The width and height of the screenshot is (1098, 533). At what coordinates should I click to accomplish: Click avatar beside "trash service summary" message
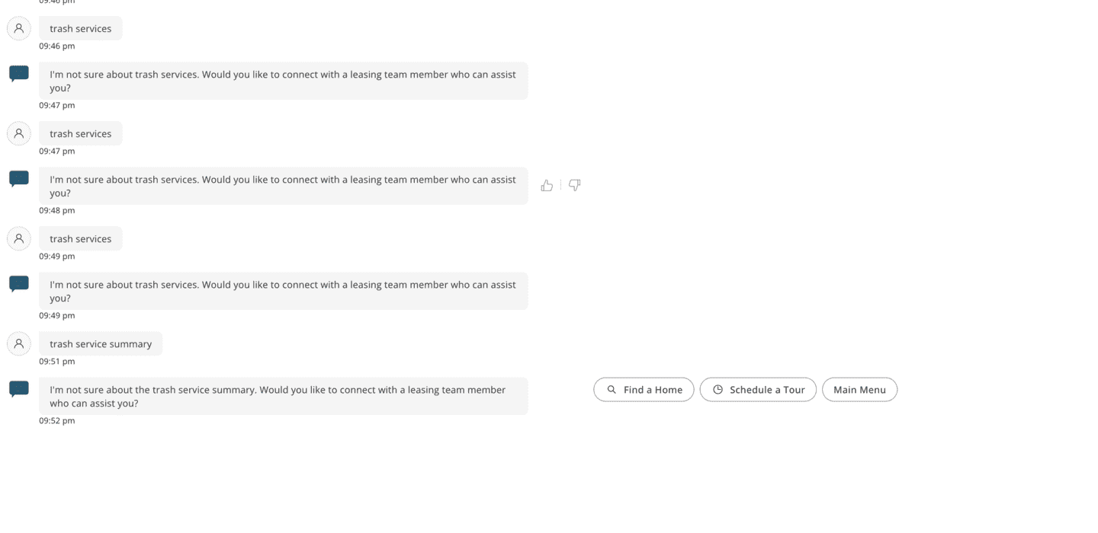click(x=19, y=343)
